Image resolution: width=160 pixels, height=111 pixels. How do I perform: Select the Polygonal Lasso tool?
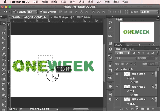(x=3, y=33)
